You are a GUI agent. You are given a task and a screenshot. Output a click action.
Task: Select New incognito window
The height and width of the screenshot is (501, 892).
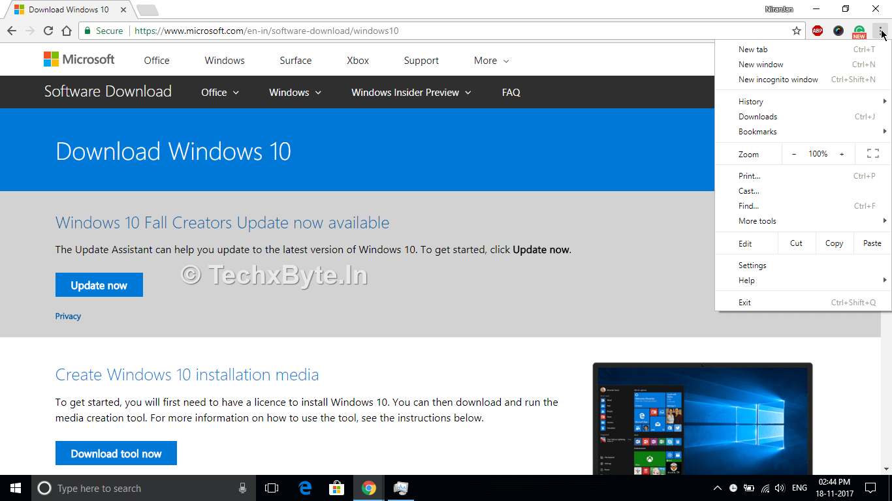click(x=803, y=80)
